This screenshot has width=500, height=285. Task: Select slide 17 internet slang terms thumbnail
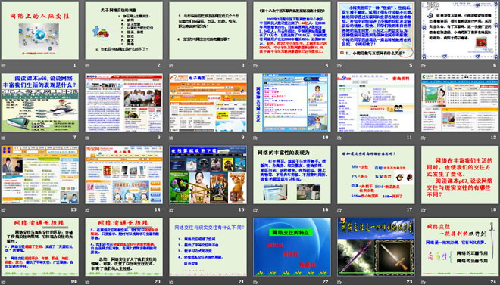point(376,175)
